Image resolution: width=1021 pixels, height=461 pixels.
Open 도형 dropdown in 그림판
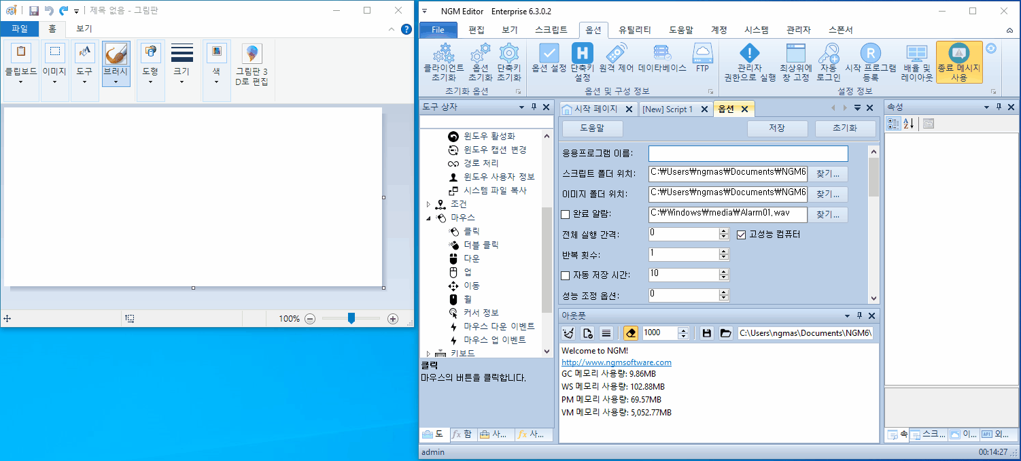[x=150, y=71]
